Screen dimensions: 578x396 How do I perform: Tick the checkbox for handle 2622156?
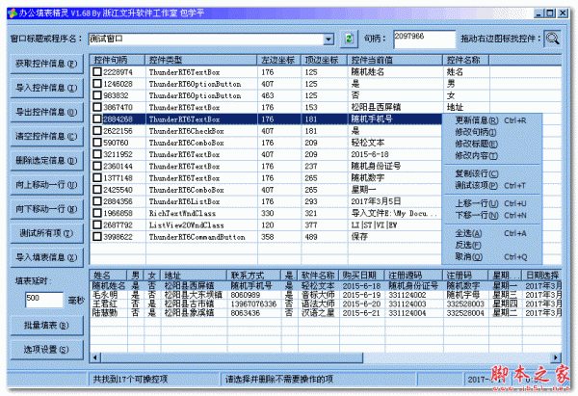pos(96,131)
